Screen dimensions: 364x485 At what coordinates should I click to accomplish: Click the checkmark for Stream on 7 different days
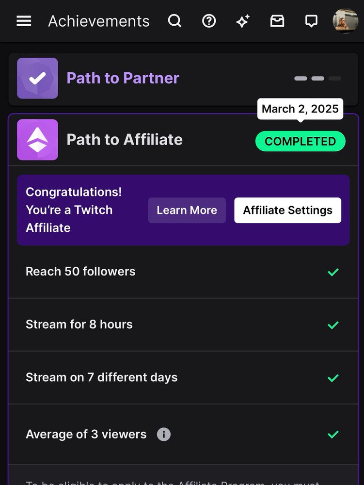pyautogui.click(x=333, y=378)
